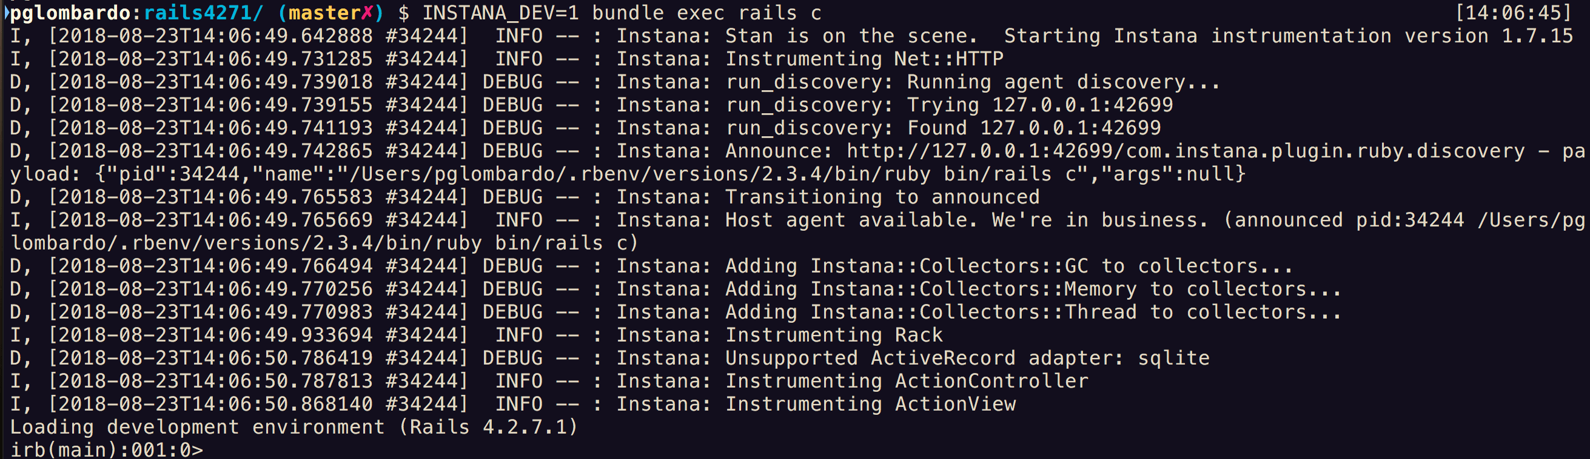The height and width of the screenshot is (459, 1590).
Task: Click "Trying 127.0.0.1:42699" address text
Action: point(1039,105)
